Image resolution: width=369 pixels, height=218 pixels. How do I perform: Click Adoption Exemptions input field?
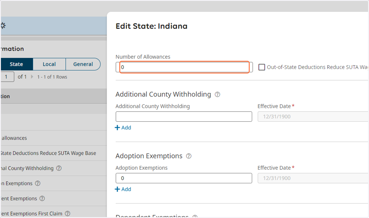184,178
